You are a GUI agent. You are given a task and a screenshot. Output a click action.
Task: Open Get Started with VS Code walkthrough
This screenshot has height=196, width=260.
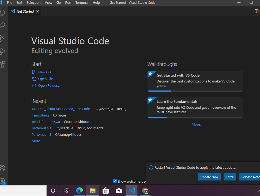coord(195,81)
